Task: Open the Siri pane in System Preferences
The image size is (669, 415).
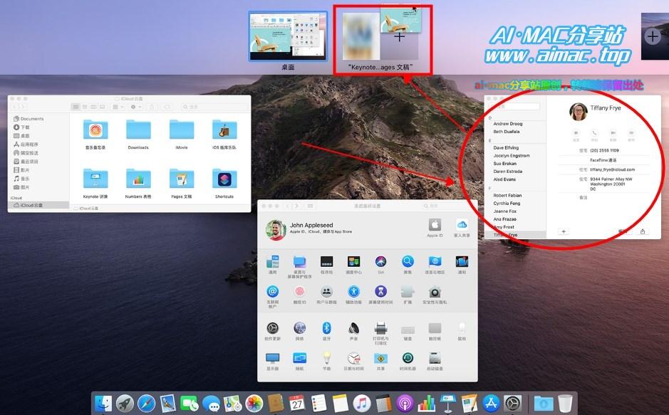Action: point(380,261)
